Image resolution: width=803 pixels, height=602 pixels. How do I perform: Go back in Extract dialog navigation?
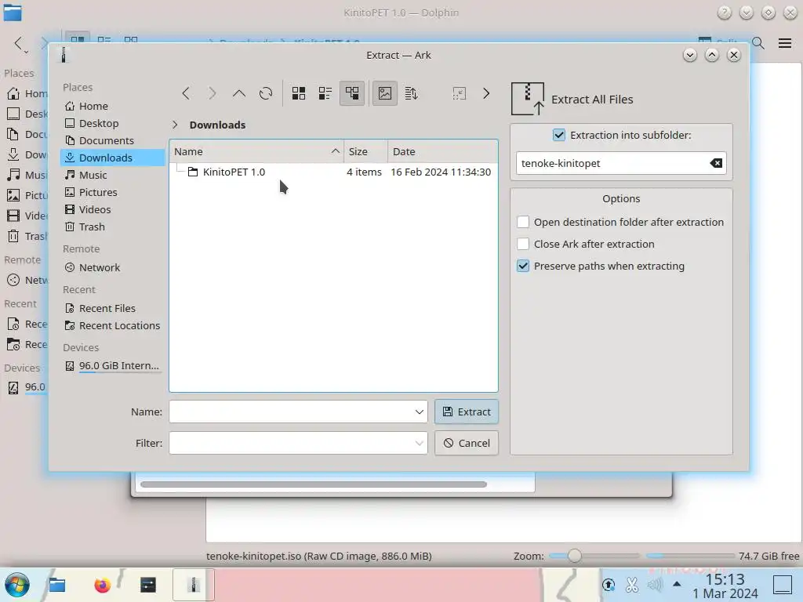(x=186, y=93)
